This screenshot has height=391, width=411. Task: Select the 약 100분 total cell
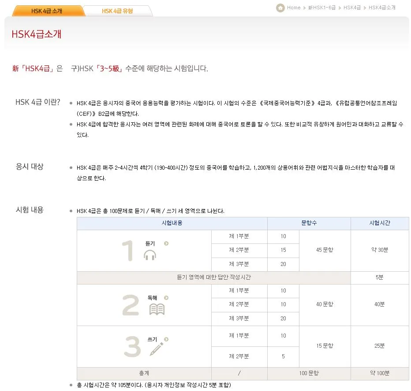pyautogui.click(x=380, y=373)
